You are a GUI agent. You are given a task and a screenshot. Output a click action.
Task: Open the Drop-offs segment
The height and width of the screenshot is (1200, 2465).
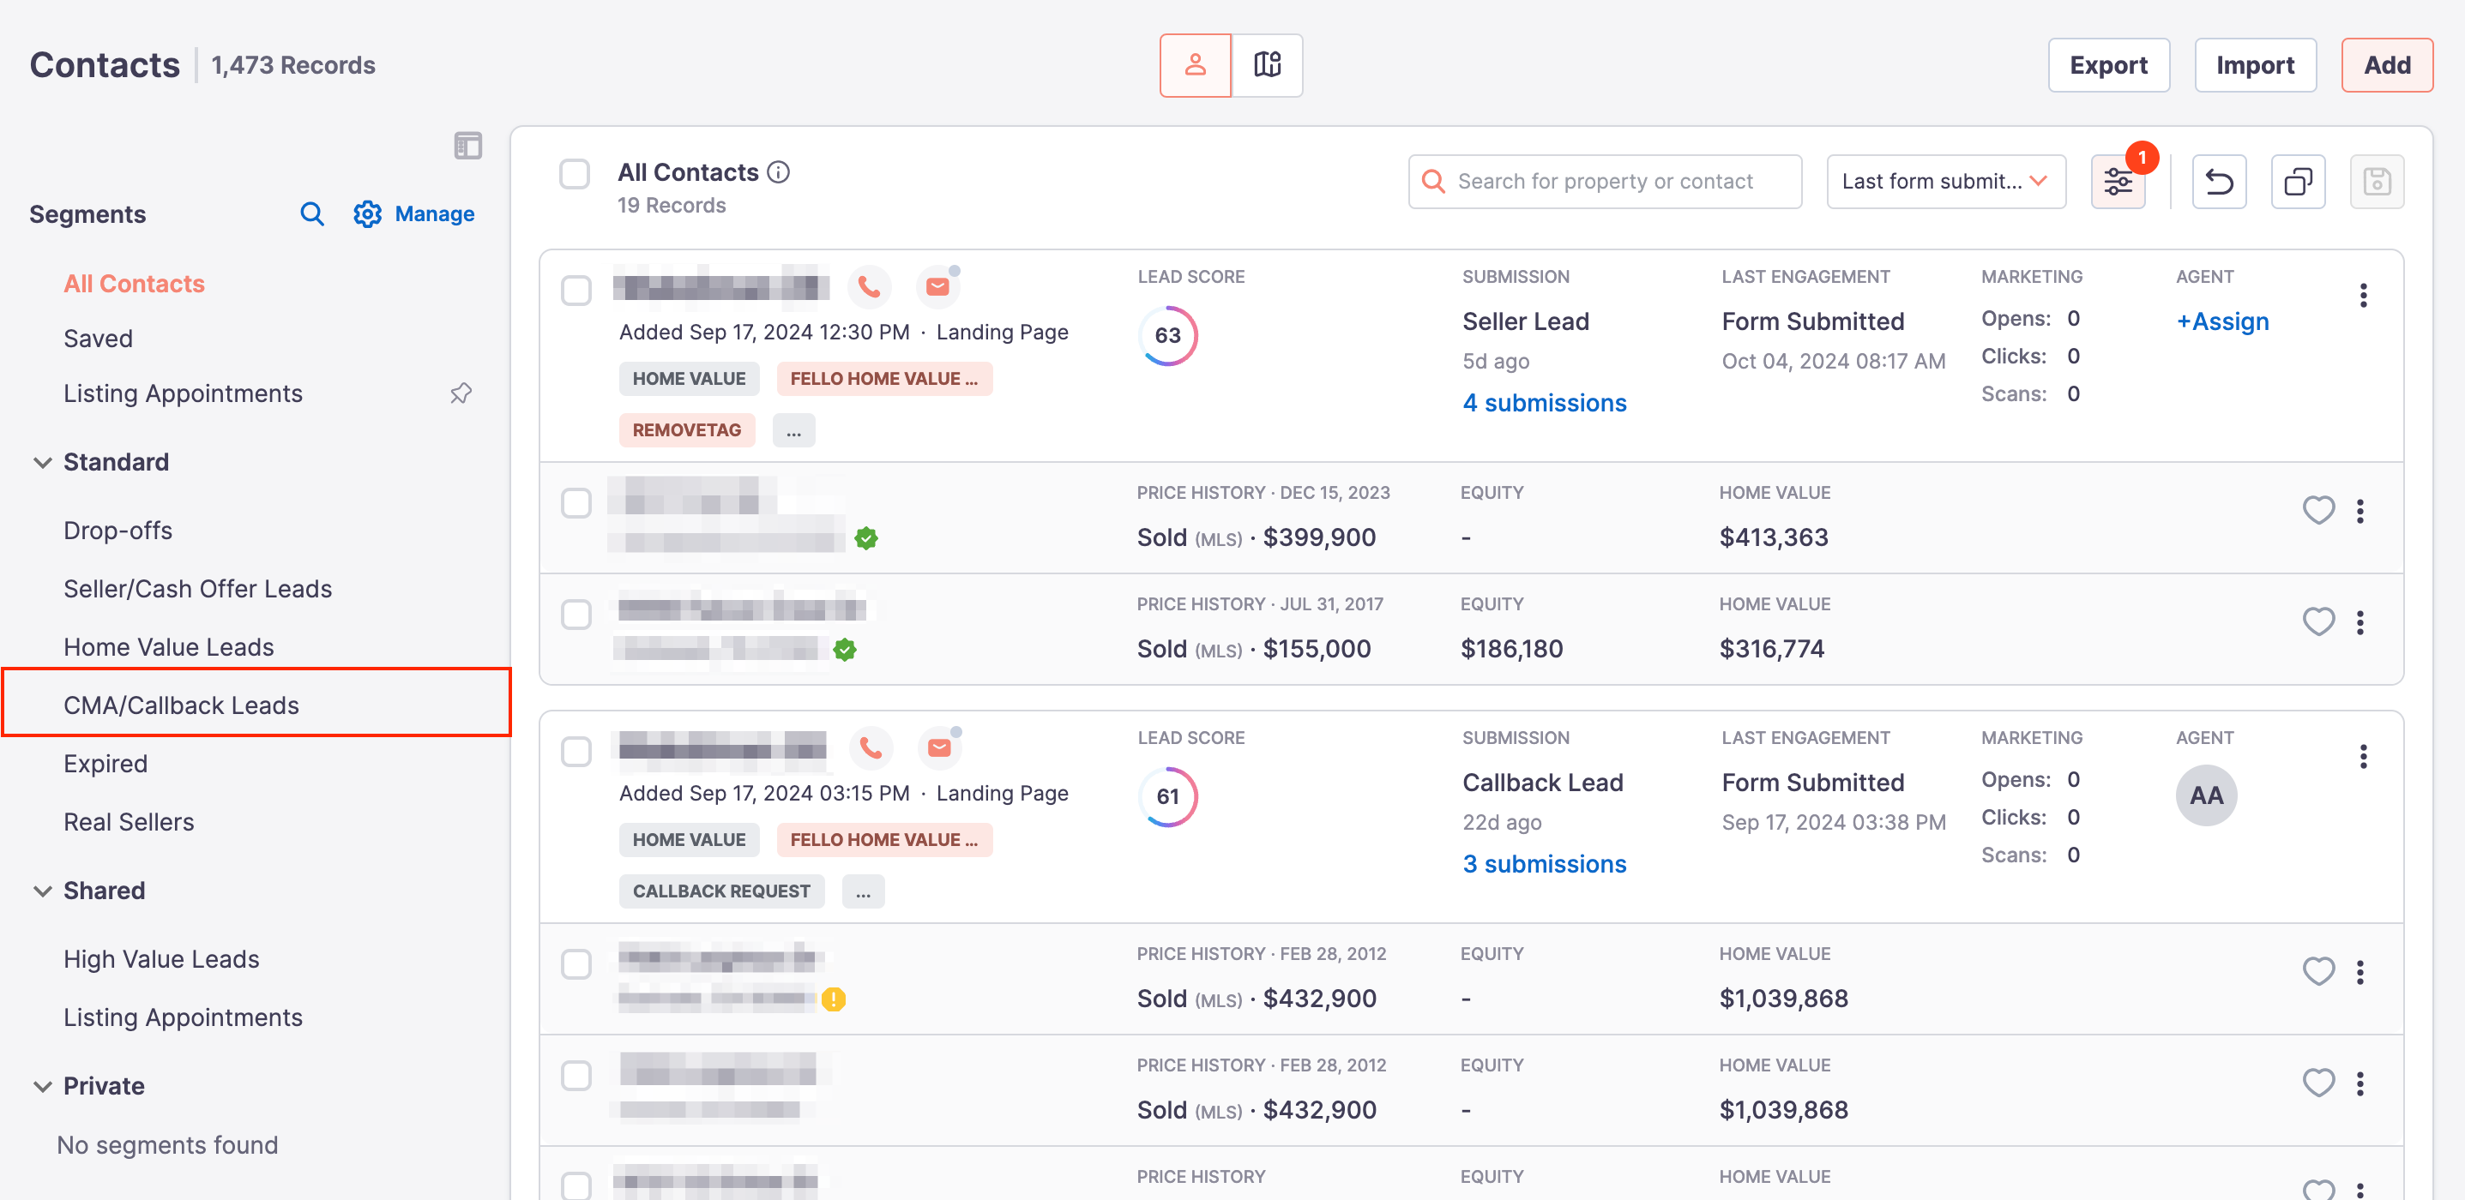click(118, 530)
